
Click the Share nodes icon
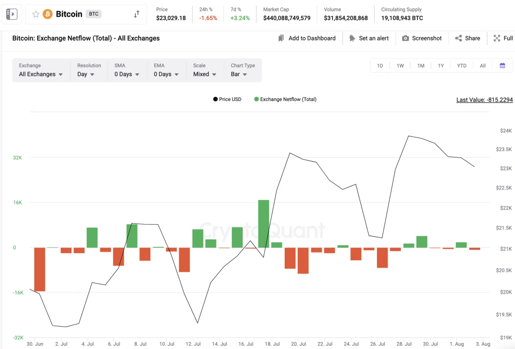(458, 38)
